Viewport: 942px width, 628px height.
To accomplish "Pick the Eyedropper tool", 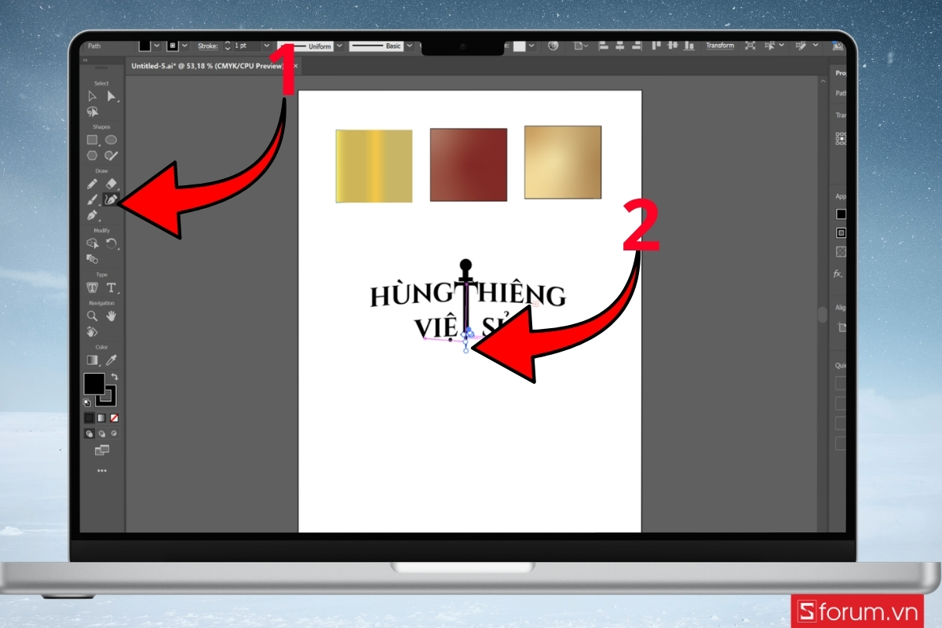I will pyautogui.click(x=112, y=360).
